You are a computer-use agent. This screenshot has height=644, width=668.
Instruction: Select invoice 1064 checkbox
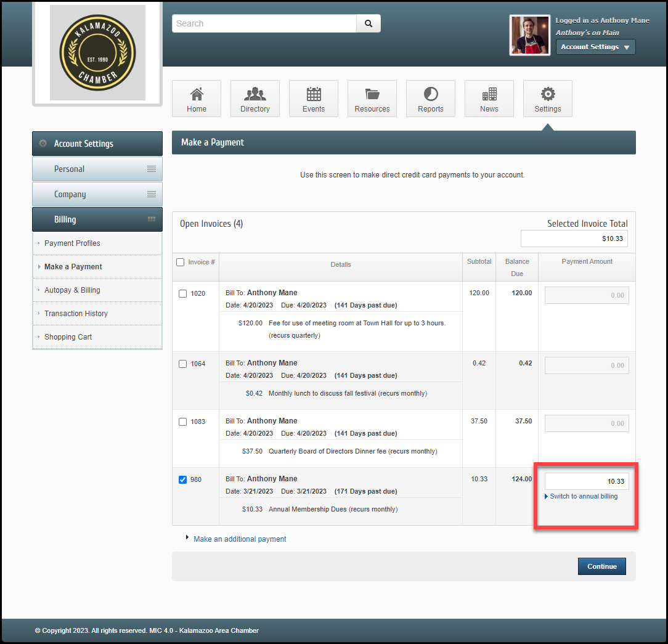pyautogui.click(x=182, y=364)
